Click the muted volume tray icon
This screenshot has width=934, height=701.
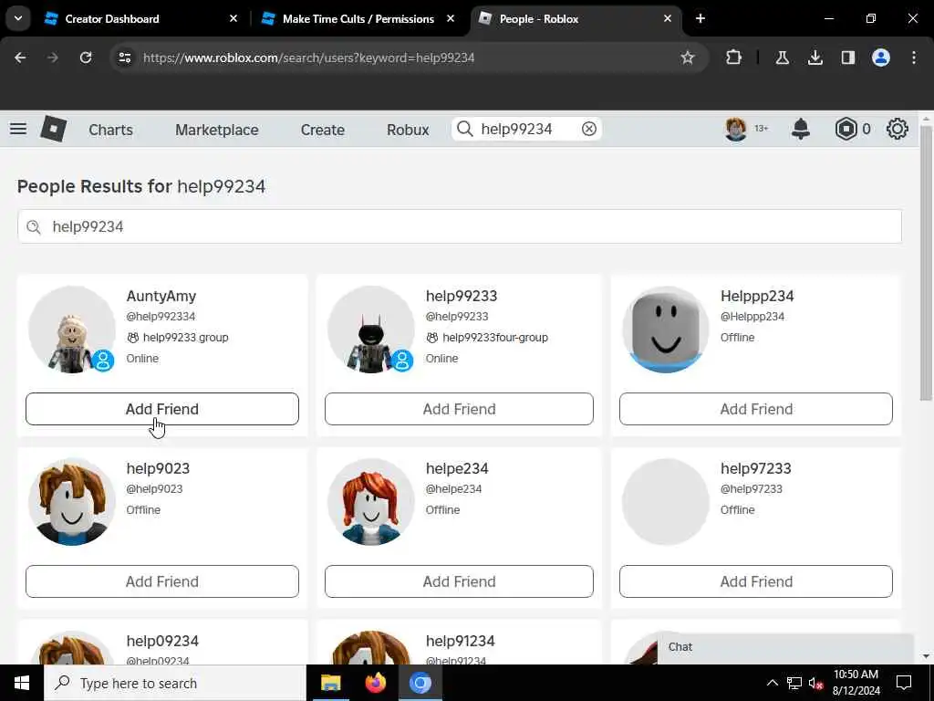click(815, 683)
